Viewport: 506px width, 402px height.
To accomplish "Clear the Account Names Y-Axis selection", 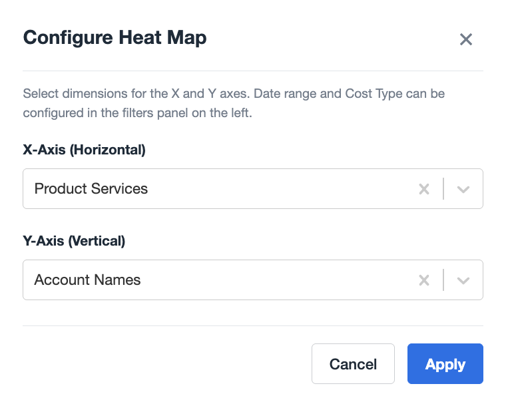I will pyautogui.click(x=424, y=280).
